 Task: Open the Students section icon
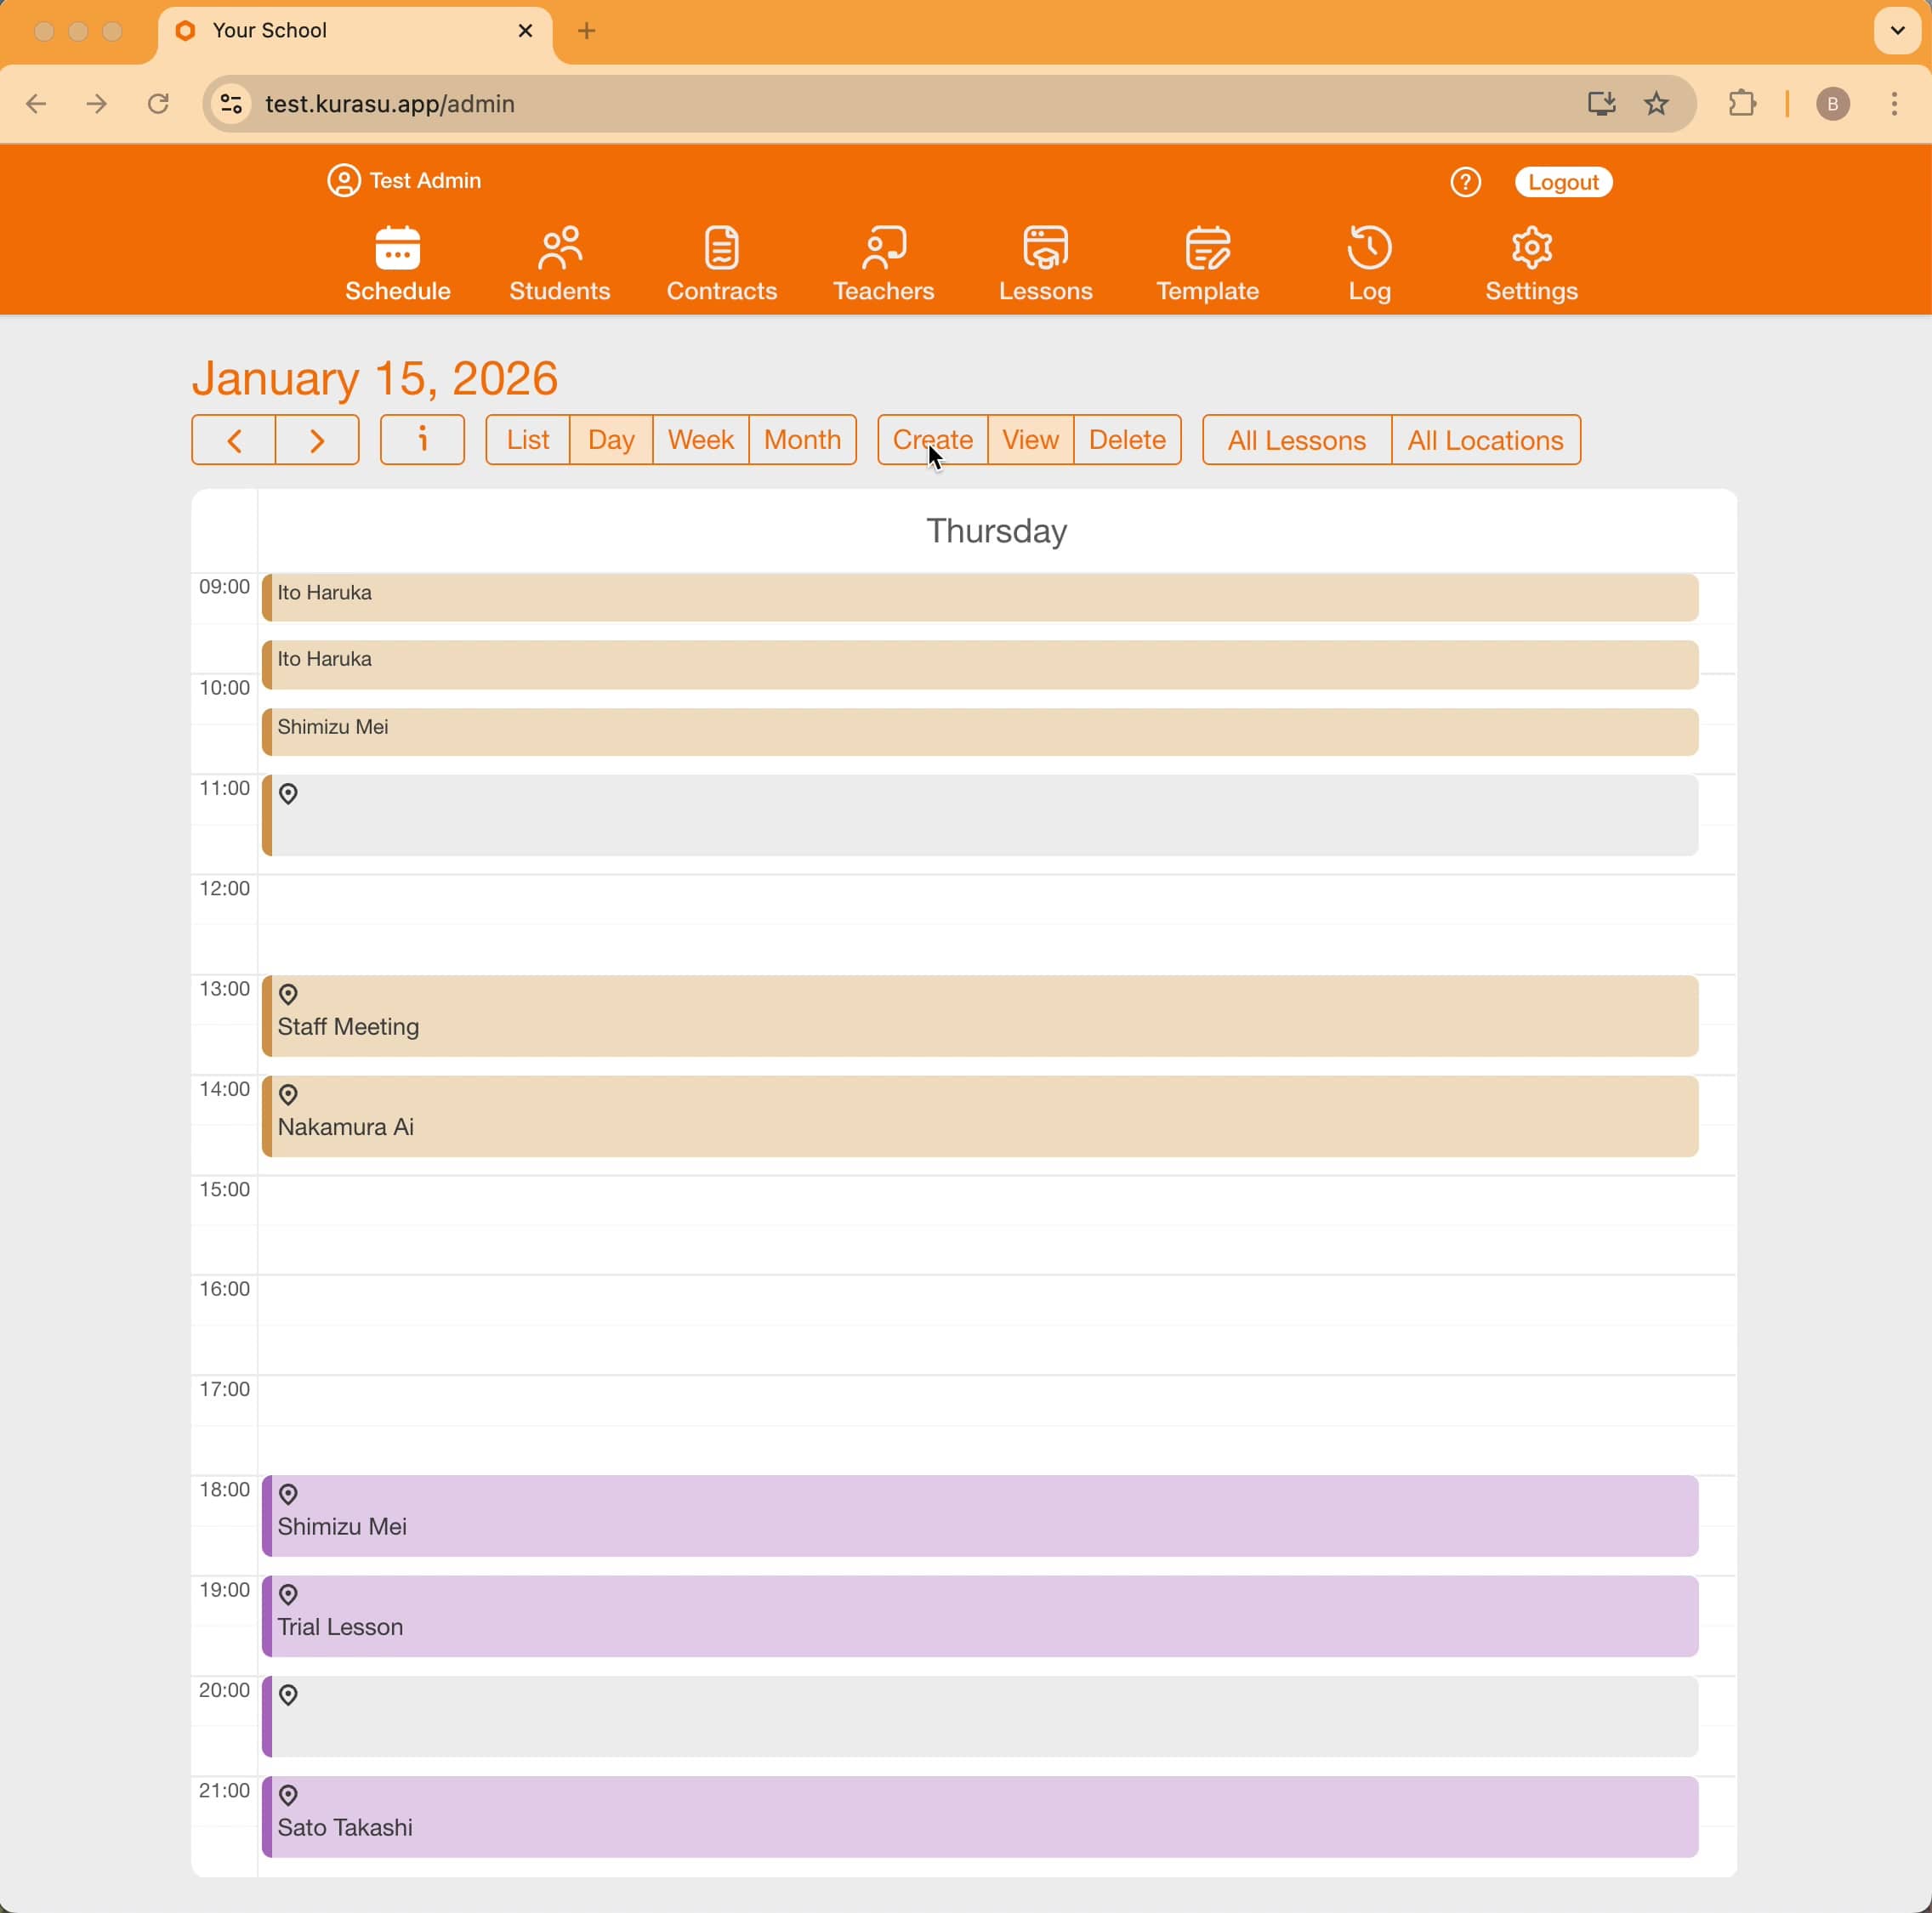coord(559,263)
